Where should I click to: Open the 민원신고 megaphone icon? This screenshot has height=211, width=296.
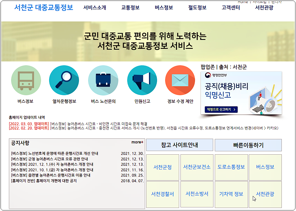tap(142, 80)
